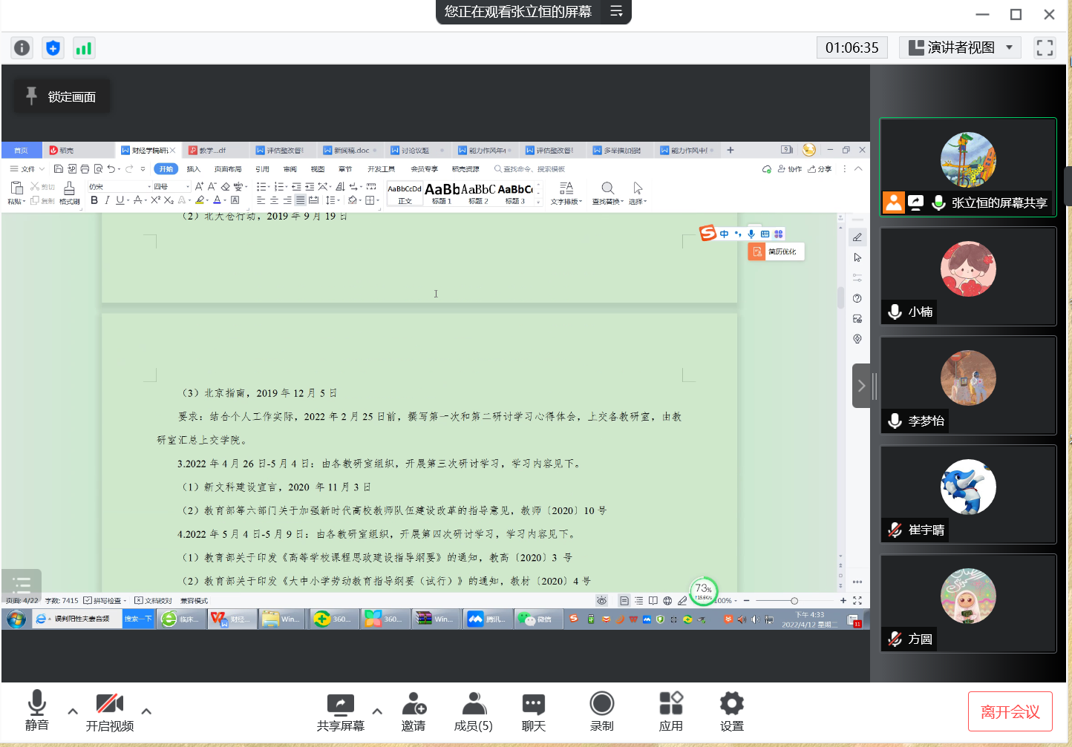Select 小楠's participant thumbnail
The image size is (1072, 747).
click(x=967, y=276)
